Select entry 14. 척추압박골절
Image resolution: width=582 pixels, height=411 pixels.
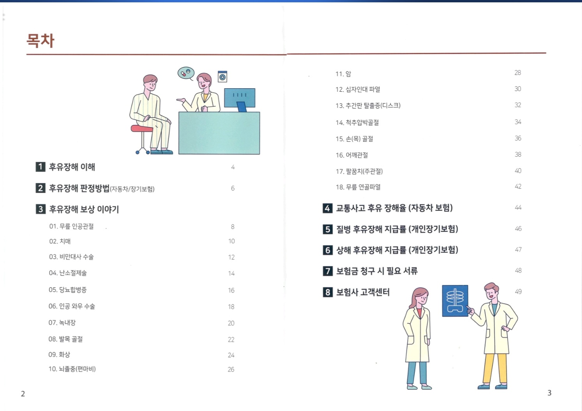(357, 123)
